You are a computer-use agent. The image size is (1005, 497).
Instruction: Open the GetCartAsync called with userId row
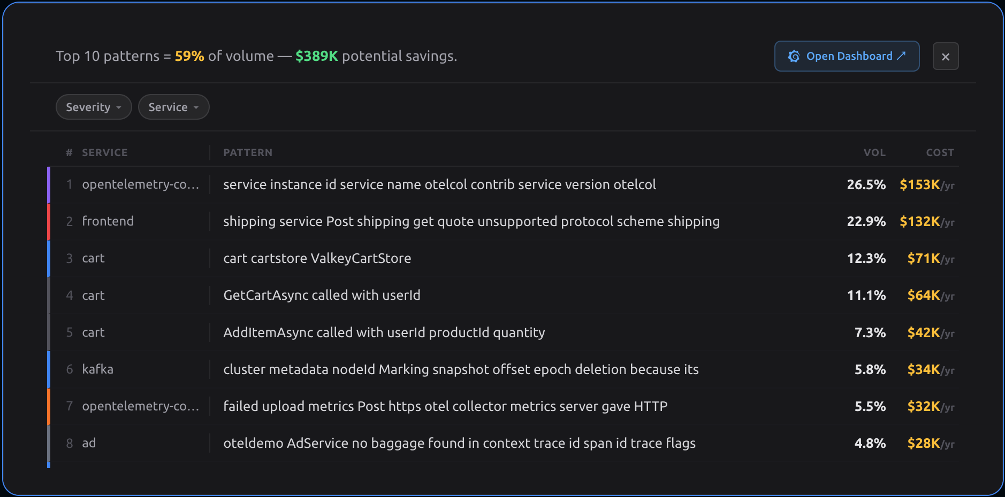click(322, 295)
